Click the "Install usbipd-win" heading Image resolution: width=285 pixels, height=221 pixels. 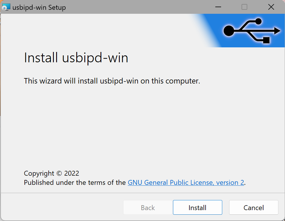[76, 58]
